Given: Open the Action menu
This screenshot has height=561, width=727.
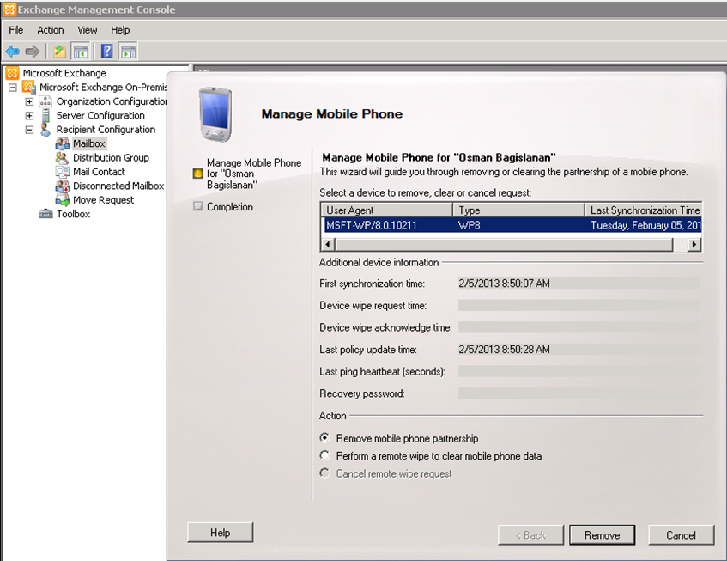Looking at the screenshot, I should 50,30.
